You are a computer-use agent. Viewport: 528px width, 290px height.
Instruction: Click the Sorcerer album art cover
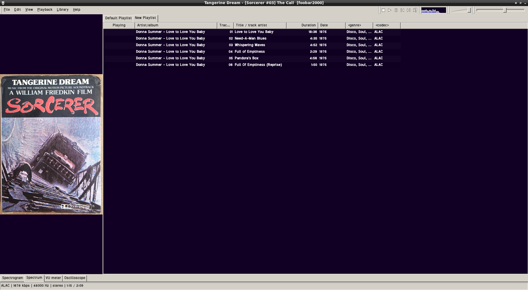[51, 144]
